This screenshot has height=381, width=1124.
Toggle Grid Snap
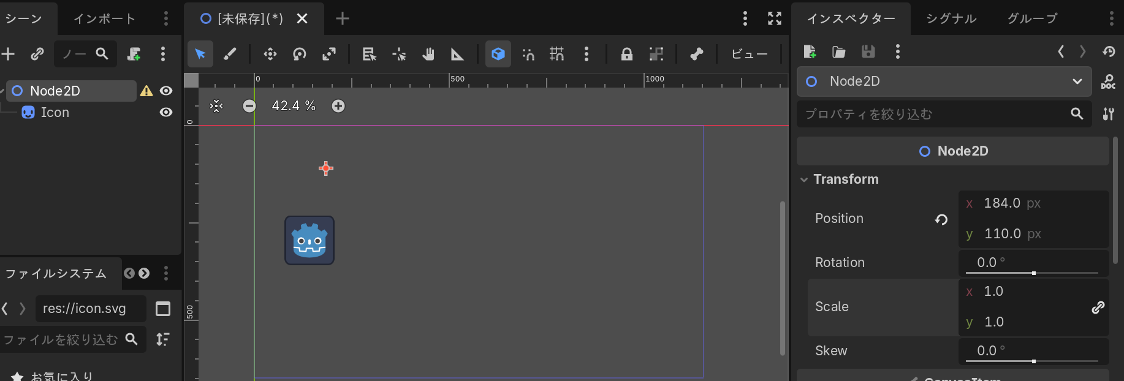click(557, 54)
